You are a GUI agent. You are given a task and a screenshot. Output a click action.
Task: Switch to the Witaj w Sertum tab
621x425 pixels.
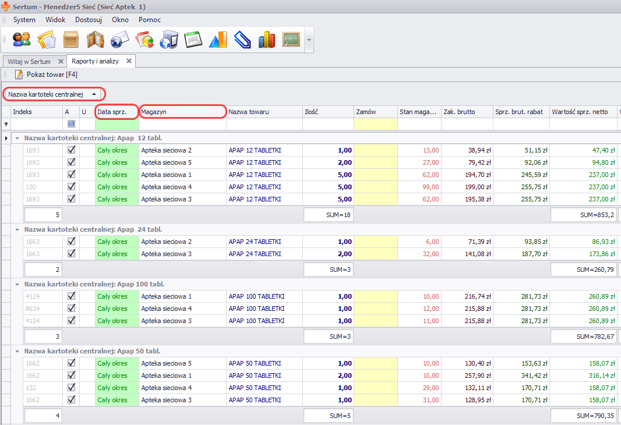29,61
